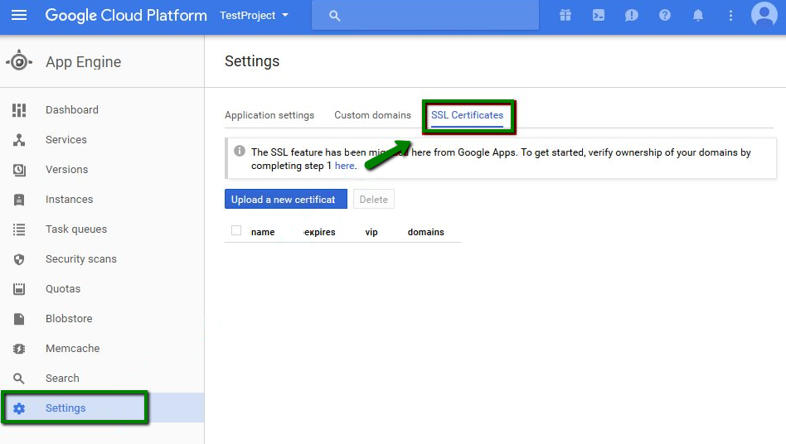This screenshot has width=786, height=444.
Task: Click the Versions sidebar icon
Action: click(x=19, y=170)
